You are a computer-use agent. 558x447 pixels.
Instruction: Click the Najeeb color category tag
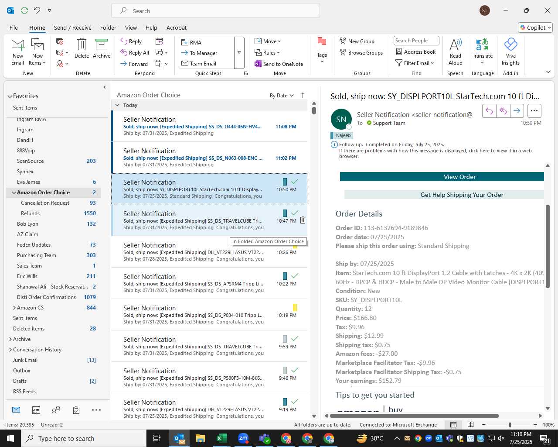[342, 135]
